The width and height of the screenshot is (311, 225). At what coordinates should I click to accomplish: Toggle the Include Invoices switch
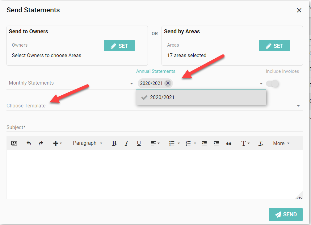pyautogui.click(x=272, y=83)
